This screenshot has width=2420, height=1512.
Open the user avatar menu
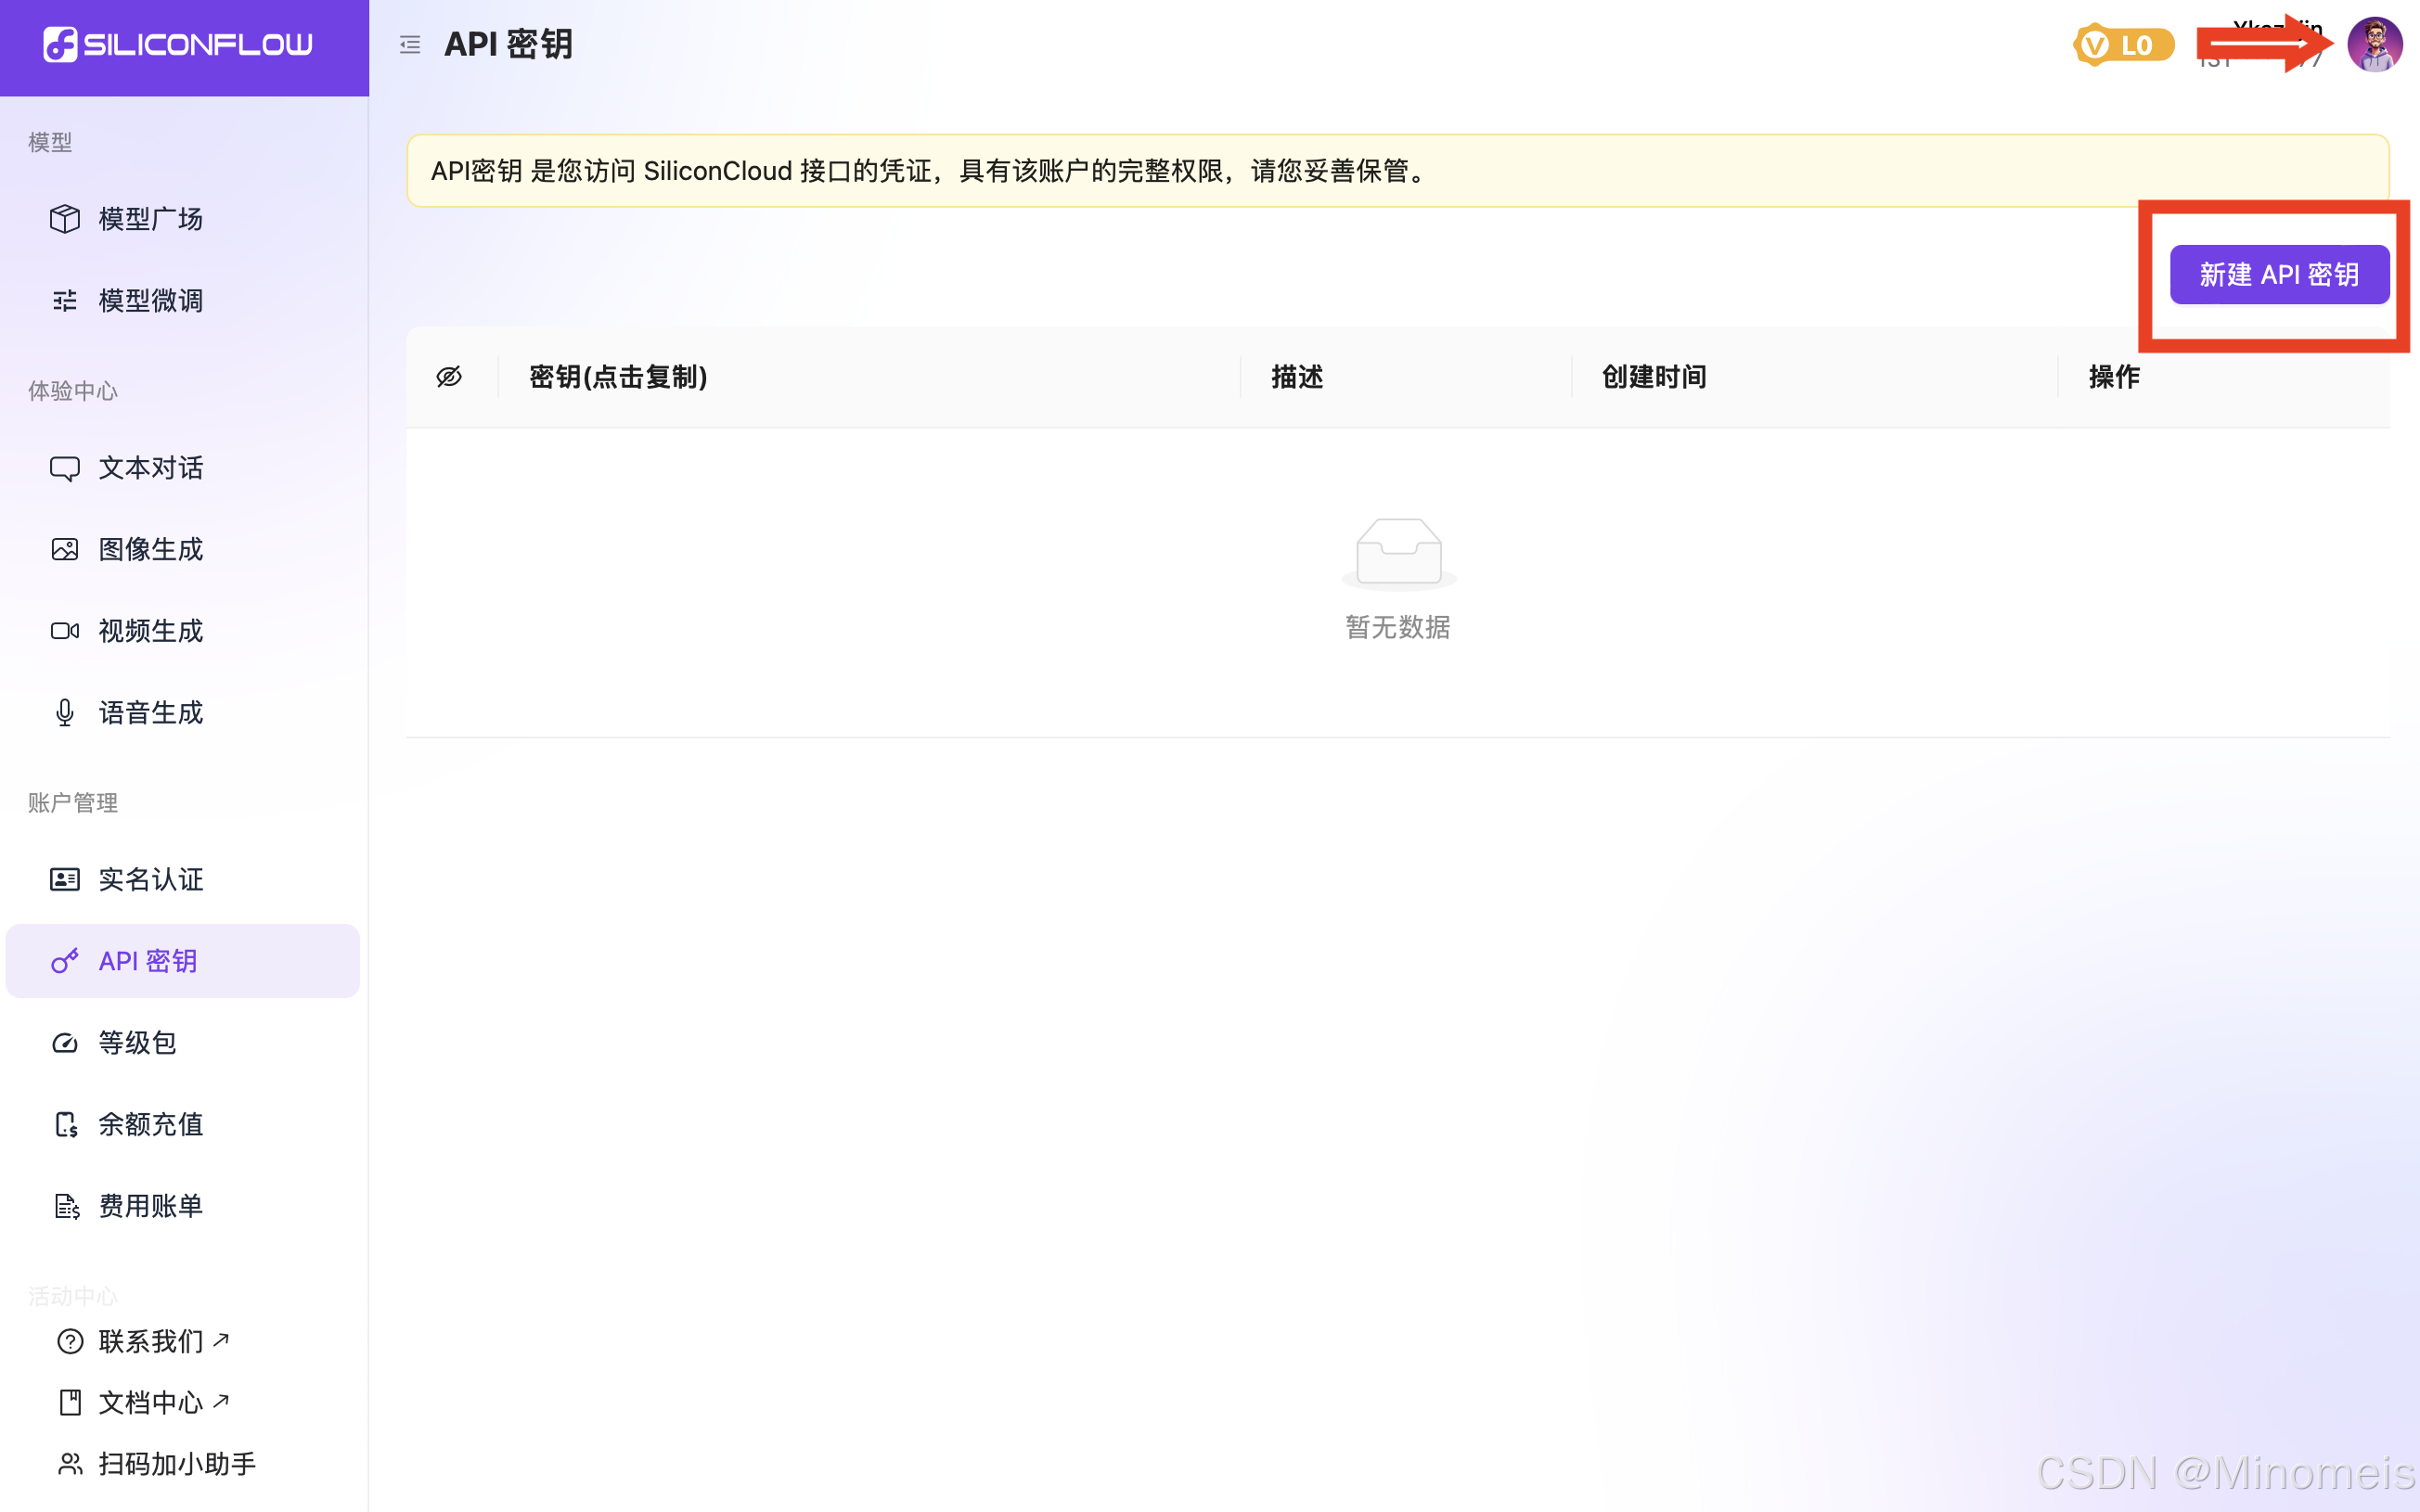coord(2374,45)
